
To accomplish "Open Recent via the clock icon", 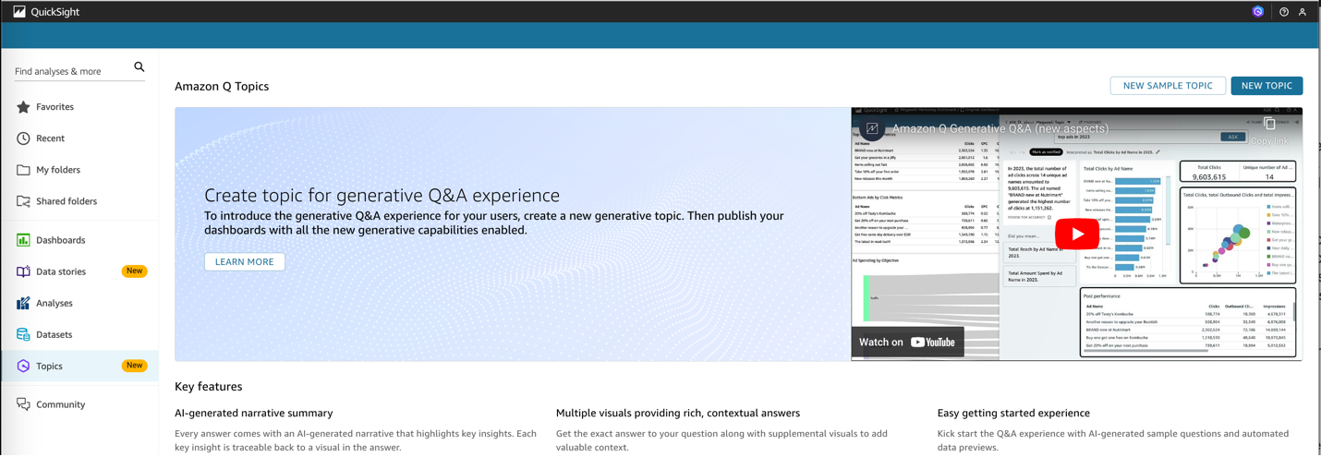I will [23, 138].
